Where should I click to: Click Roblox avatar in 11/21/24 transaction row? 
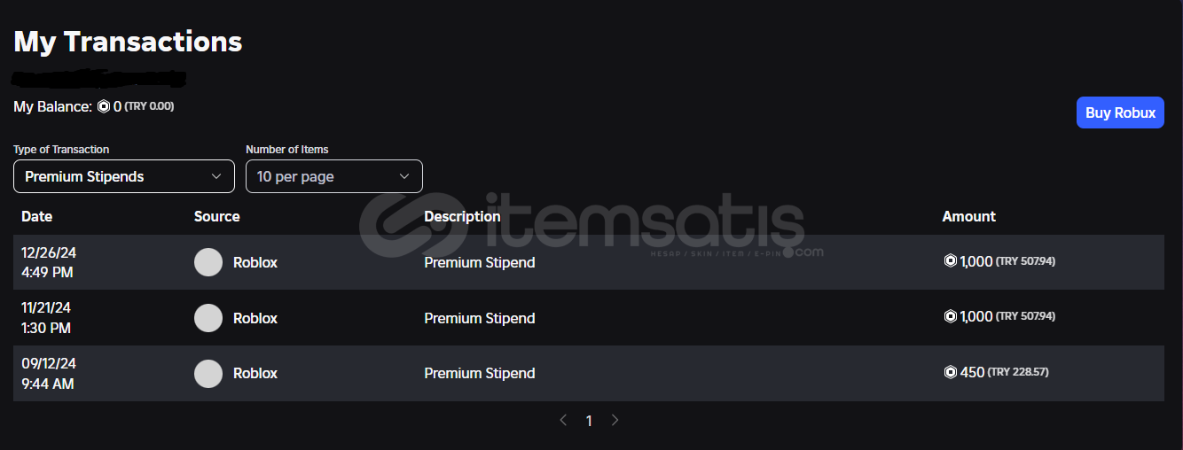[208, 318]
